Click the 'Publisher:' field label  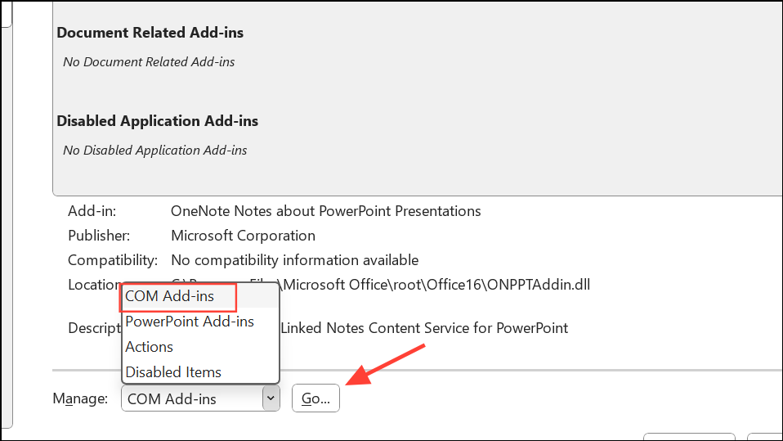[97, 236]
